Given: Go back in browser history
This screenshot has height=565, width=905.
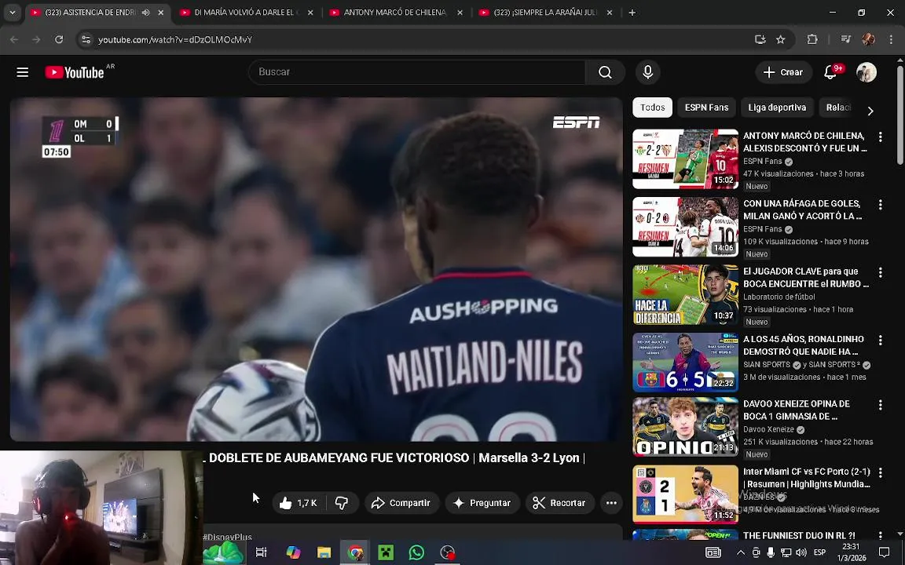Looking at the screenshot, I should click(x=14, y=39).
